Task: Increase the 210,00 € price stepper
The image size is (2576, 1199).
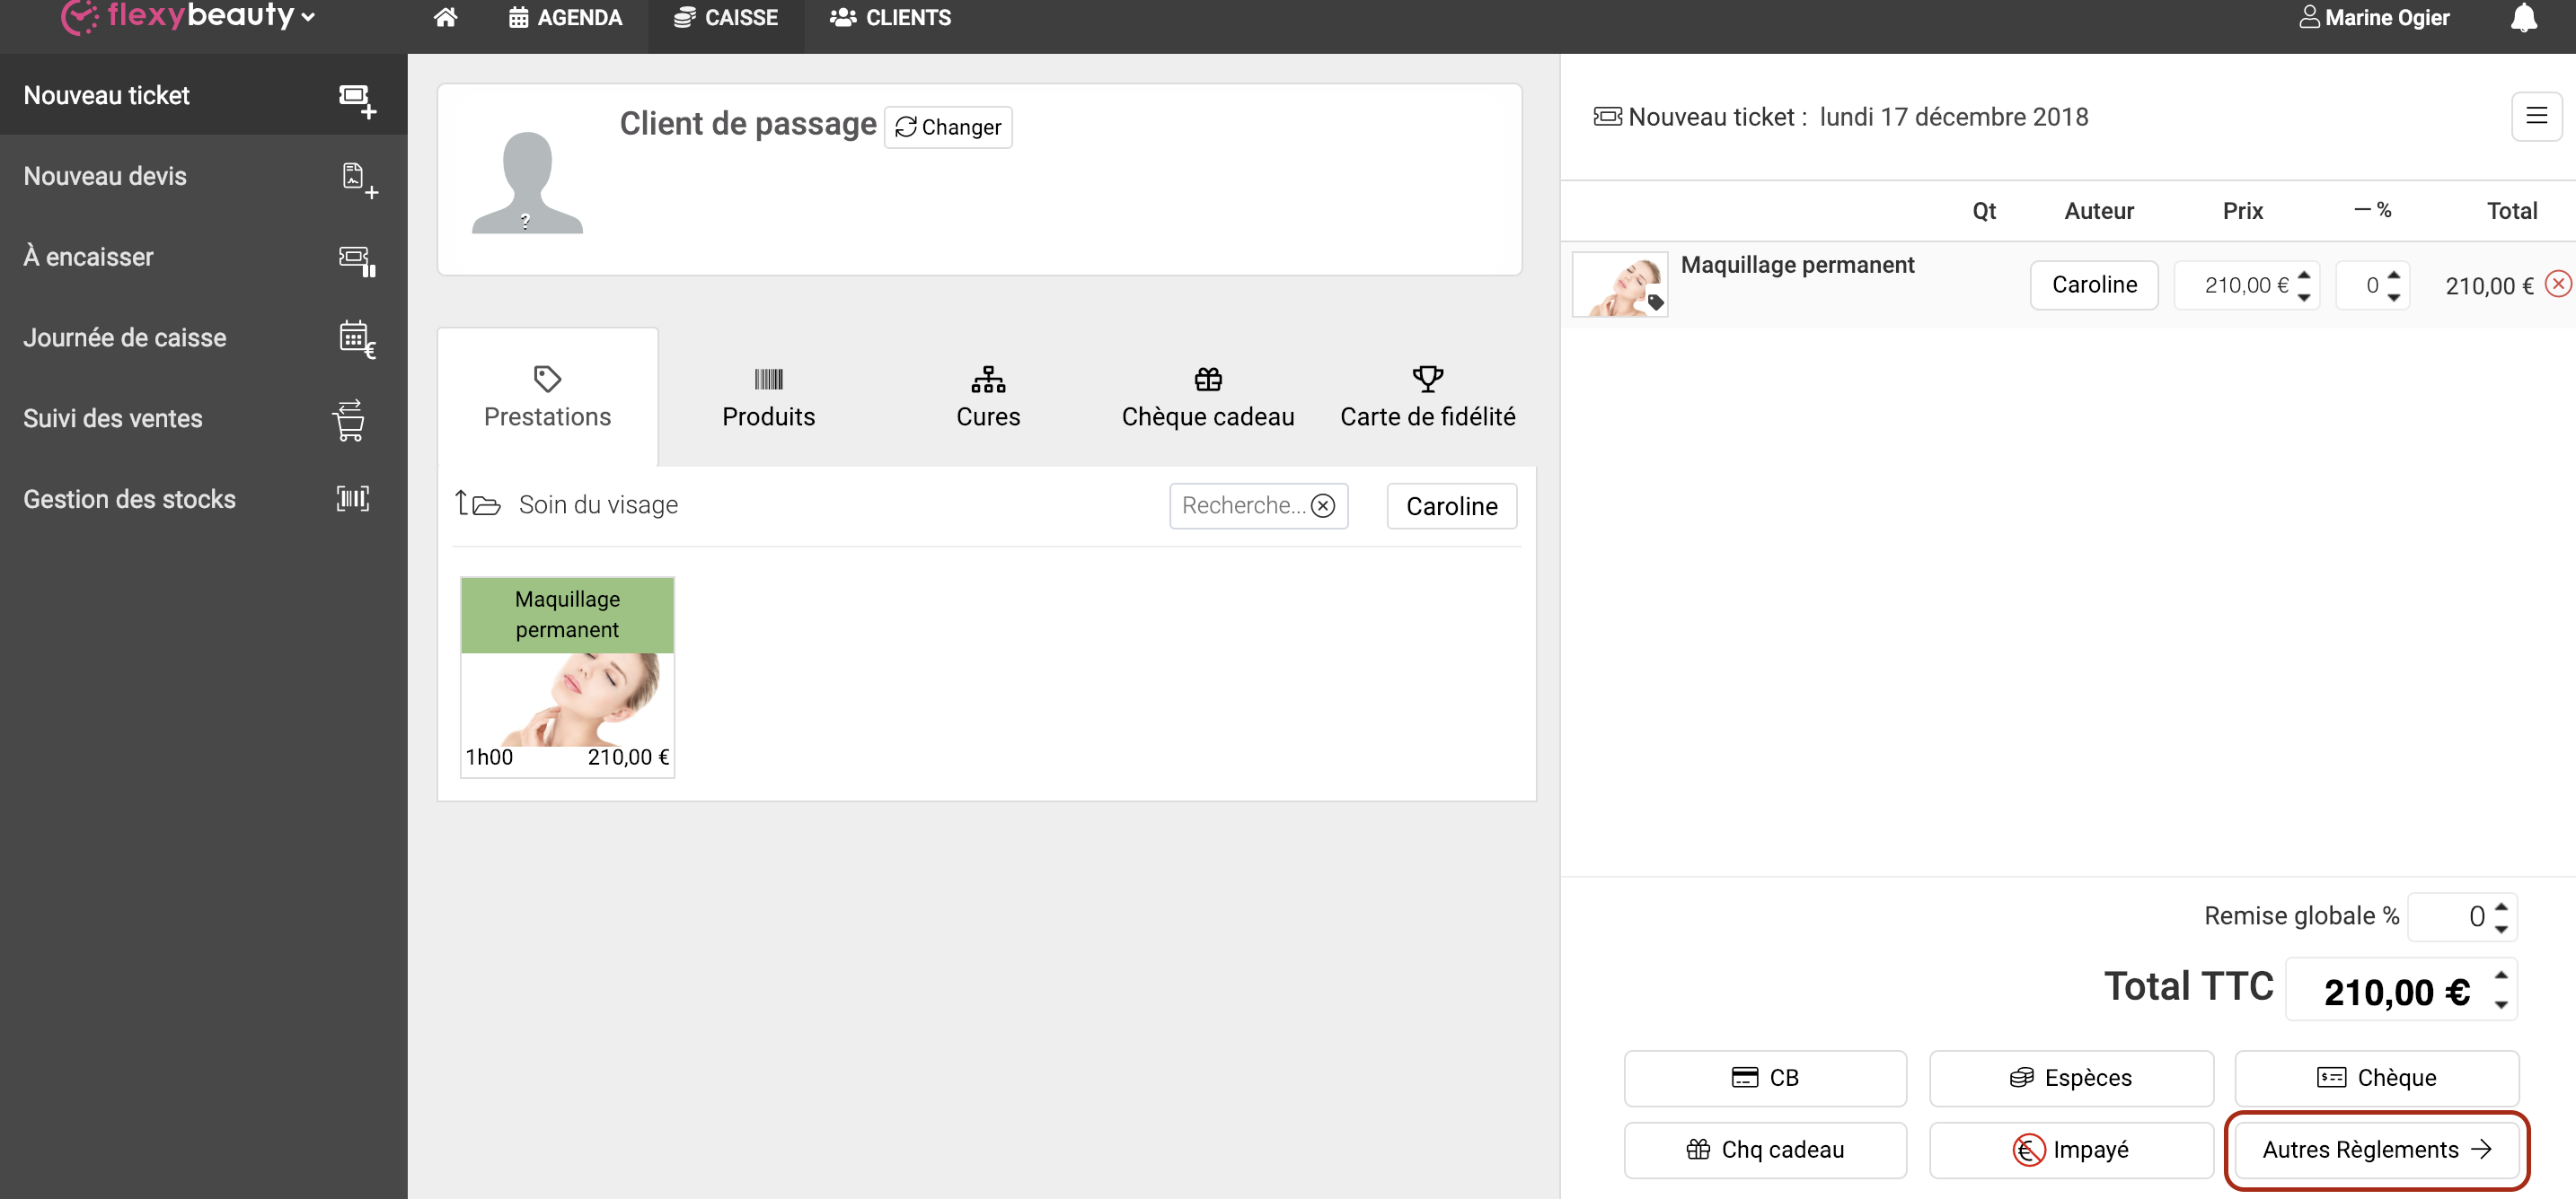Action: (x=2303, y=274)
